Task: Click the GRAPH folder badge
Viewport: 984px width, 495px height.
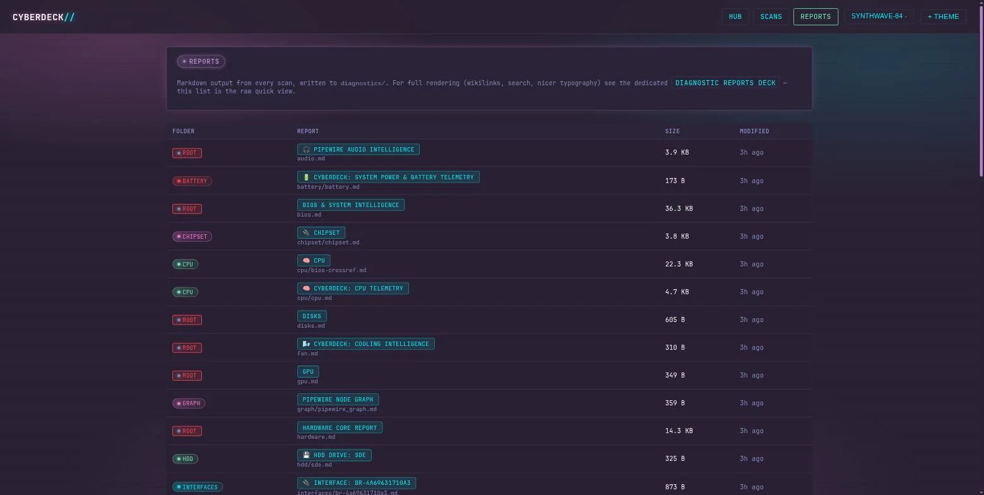Action: pyautogui.click(x=189, y=403)
